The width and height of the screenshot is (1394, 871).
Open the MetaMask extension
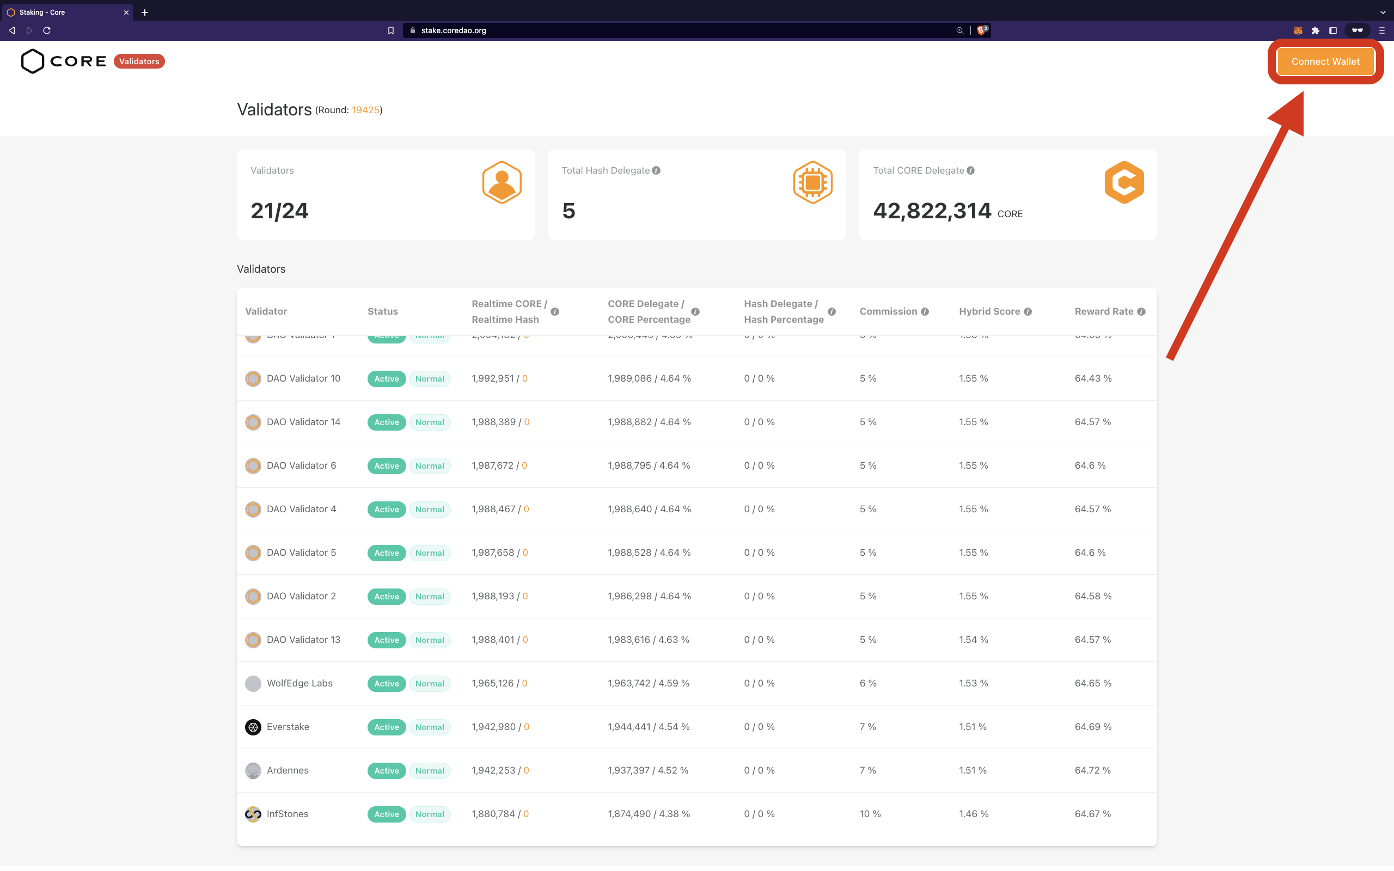click(x=1298, y=30)
